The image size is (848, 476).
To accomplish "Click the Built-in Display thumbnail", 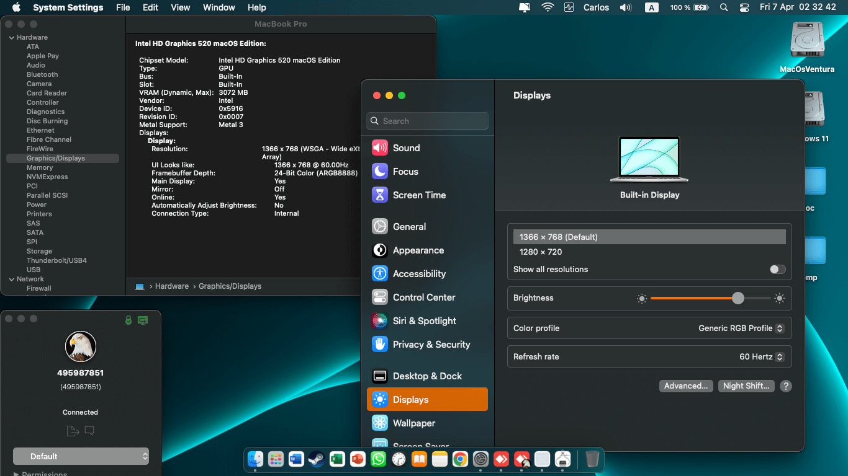I will point(650,159).
